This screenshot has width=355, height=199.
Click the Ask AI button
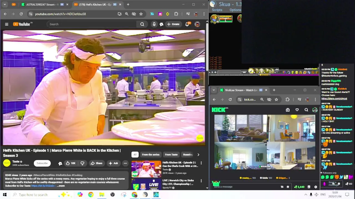point(113,163)
